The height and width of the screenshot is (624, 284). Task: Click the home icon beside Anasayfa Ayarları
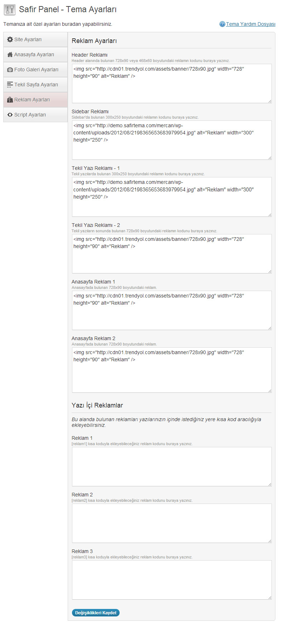(10, 54)
